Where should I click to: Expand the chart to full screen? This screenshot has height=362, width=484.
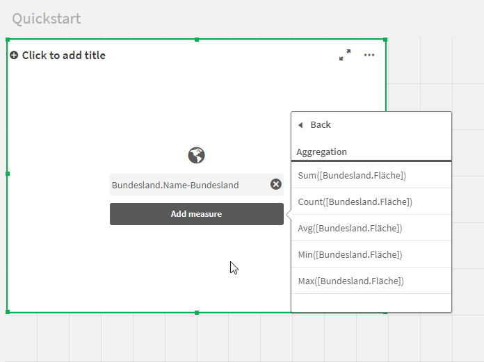point(345,55)
